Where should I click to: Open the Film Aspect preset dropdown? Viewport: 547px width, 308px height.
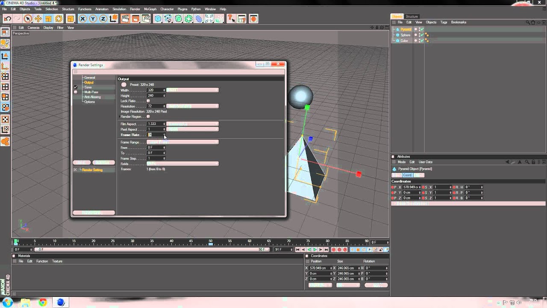(192, 124)
